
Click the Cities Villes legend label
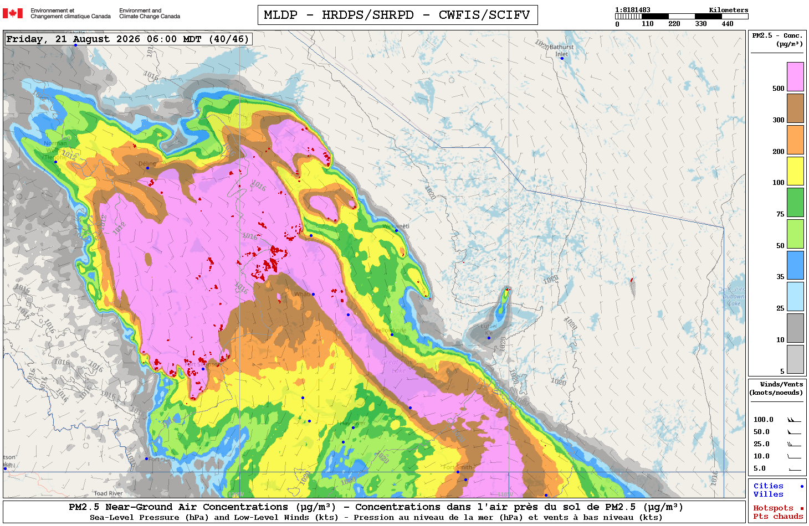click(769, 490)
